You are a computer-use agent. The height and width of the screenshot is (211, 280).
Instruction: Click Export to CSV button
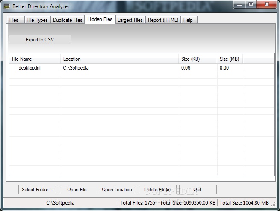[40, 39]
